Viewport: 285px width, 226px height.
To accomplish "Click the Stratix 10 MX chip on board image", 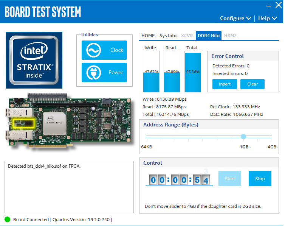I will tap(54, 123).
